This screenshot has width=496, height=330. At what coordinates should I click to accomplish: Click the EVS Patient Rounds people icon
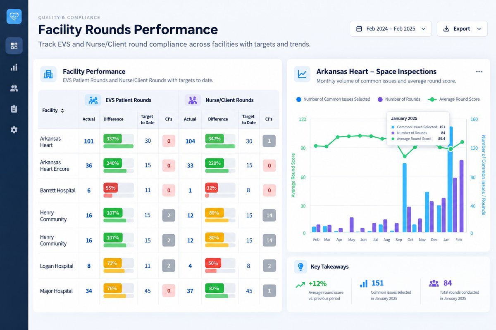point(93,100)
